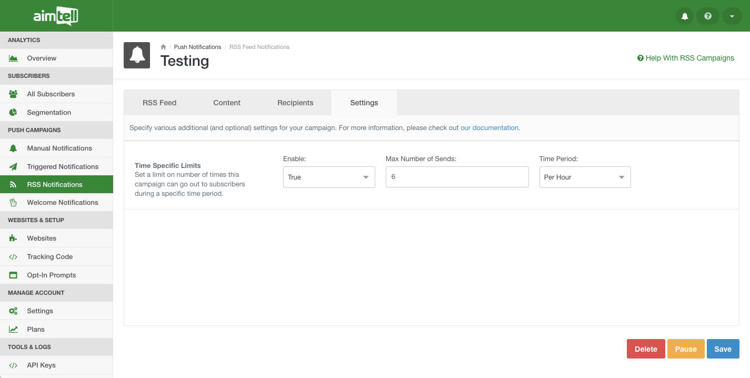
Task: Switch to the Recipients tab
Action: [295, 103]
